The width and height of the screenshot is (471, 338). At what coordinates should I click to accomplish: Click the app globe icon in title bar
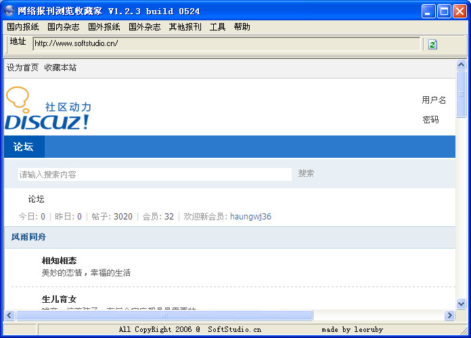click(9, 11)
